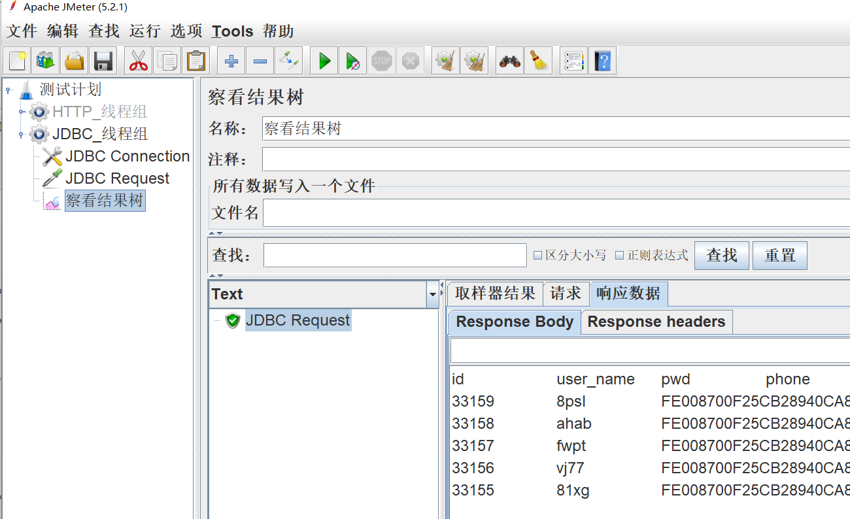Viewport: 850px width, 519px height.
Task: Click the Toggle enable/disable icon
Action: [288, 61]
